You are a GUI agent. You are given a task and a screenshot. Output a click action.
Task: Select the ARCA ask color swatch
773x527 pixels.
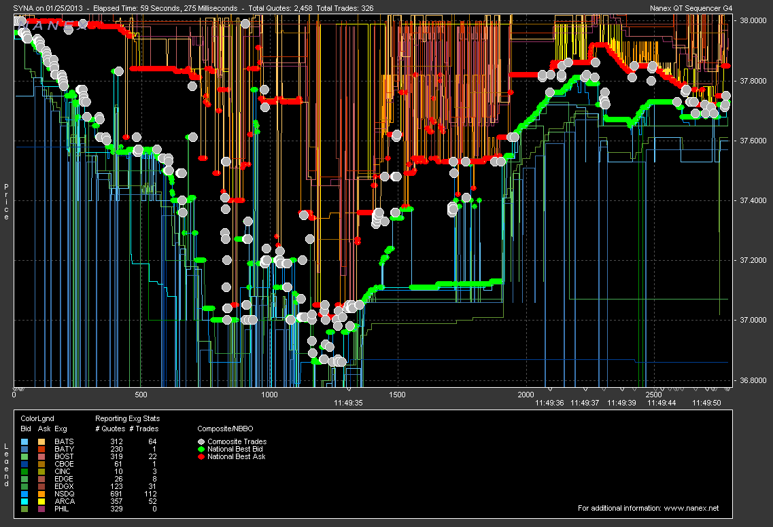point(41,501)
